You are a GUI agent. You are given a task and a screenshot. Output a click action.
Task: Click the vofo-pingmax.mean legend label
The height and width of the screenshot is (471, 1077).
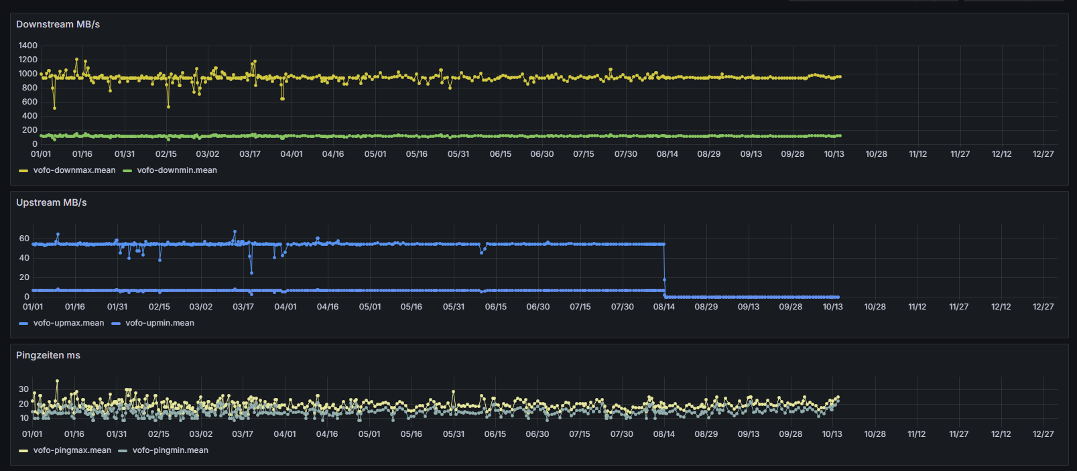pos(72,450)
